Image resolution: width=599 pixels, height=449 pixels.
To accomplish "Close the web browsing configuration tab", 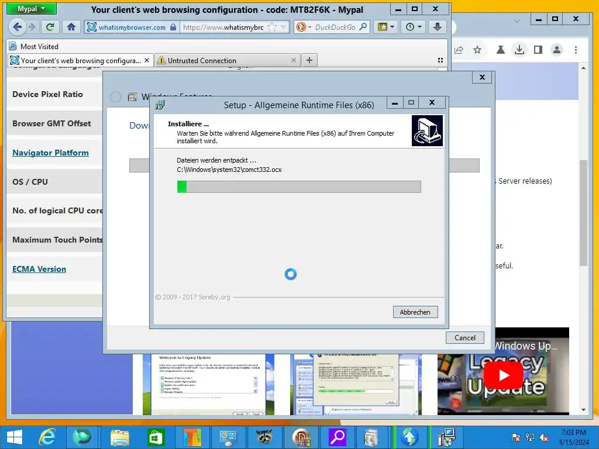I will pos(147,60).
